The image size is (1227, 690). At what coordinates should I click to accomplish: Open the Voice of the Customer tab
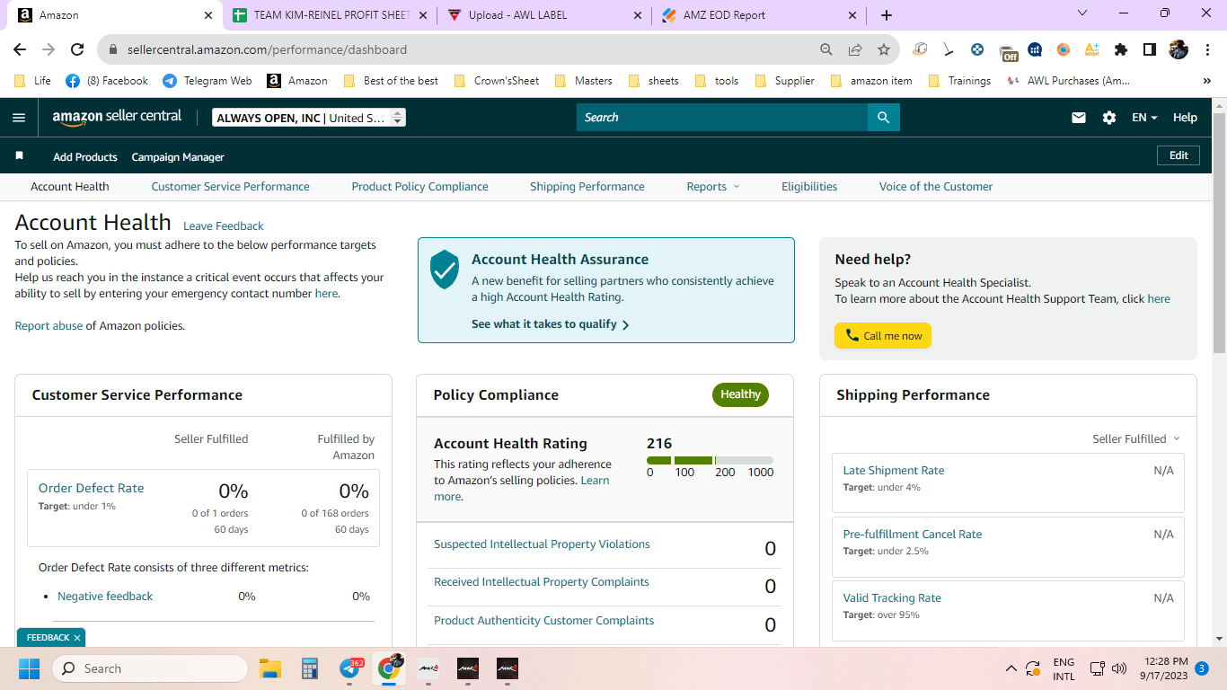pos(936,187)
